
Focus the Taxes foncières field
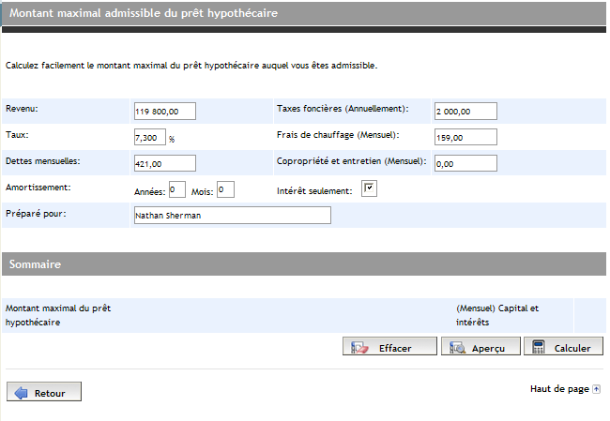465,112
